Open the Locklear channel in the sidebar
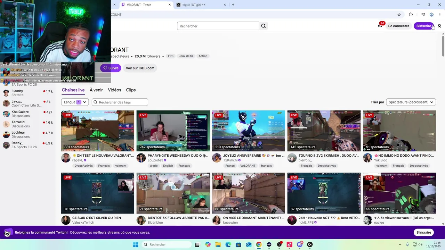This screenshot has height=250, width=445. click(28, 135)
